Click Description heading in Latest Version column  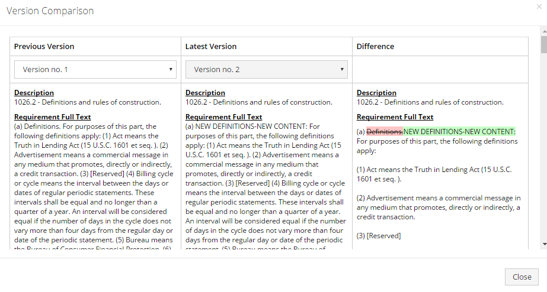205,93
